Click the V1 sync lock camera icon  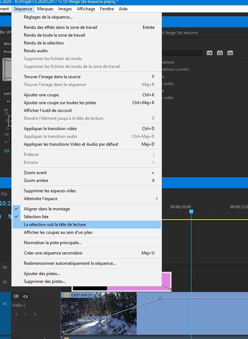click(x=16, y=296)
